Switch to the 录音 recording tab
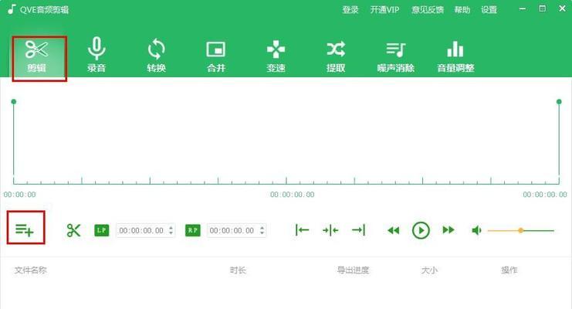Screen dimensions: 572x309 pyautogui.click(x=96, y=55)
